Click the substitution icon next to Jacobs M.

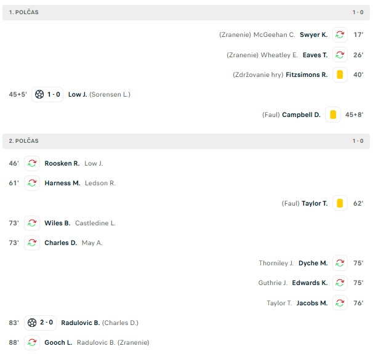click(340, 303)
